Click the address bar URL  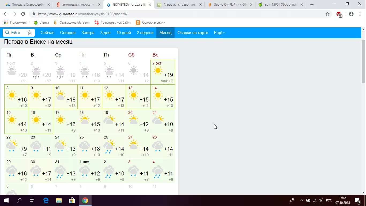(83, 14)
